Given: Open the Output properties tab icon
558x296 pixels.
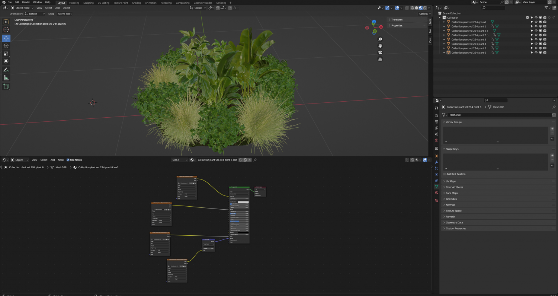Looking at the screenshot, I should (437, 122).
